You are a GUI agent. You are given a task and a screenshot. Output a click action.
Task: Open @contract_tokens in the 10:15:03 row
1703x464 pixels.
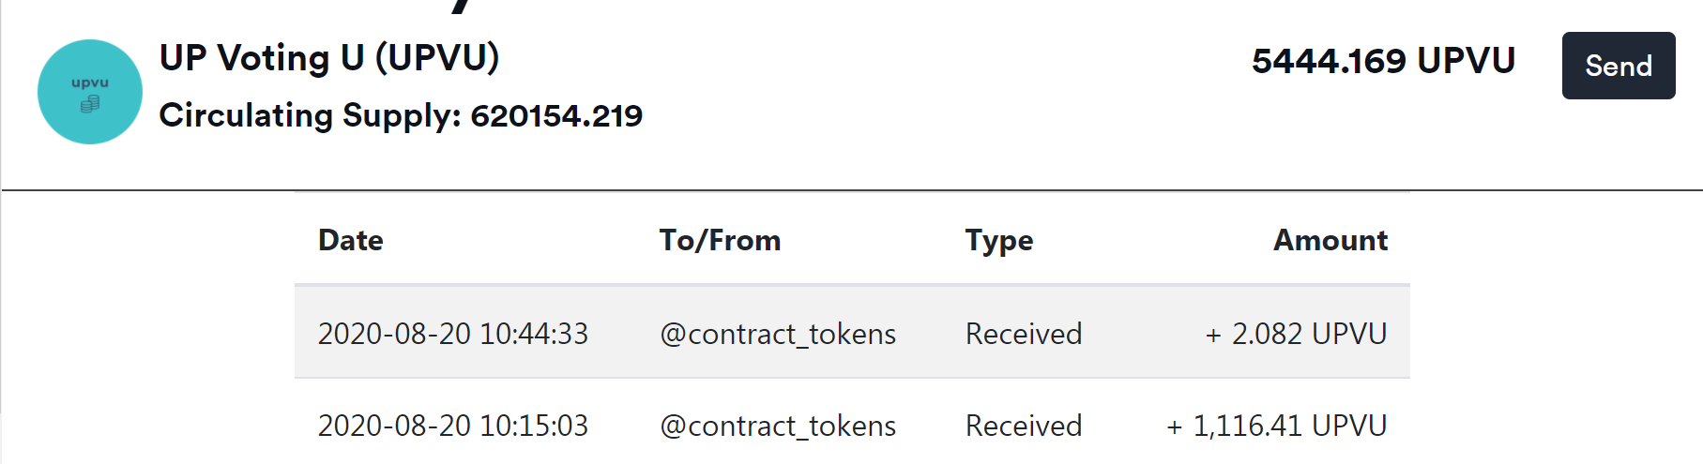[778, 426]
